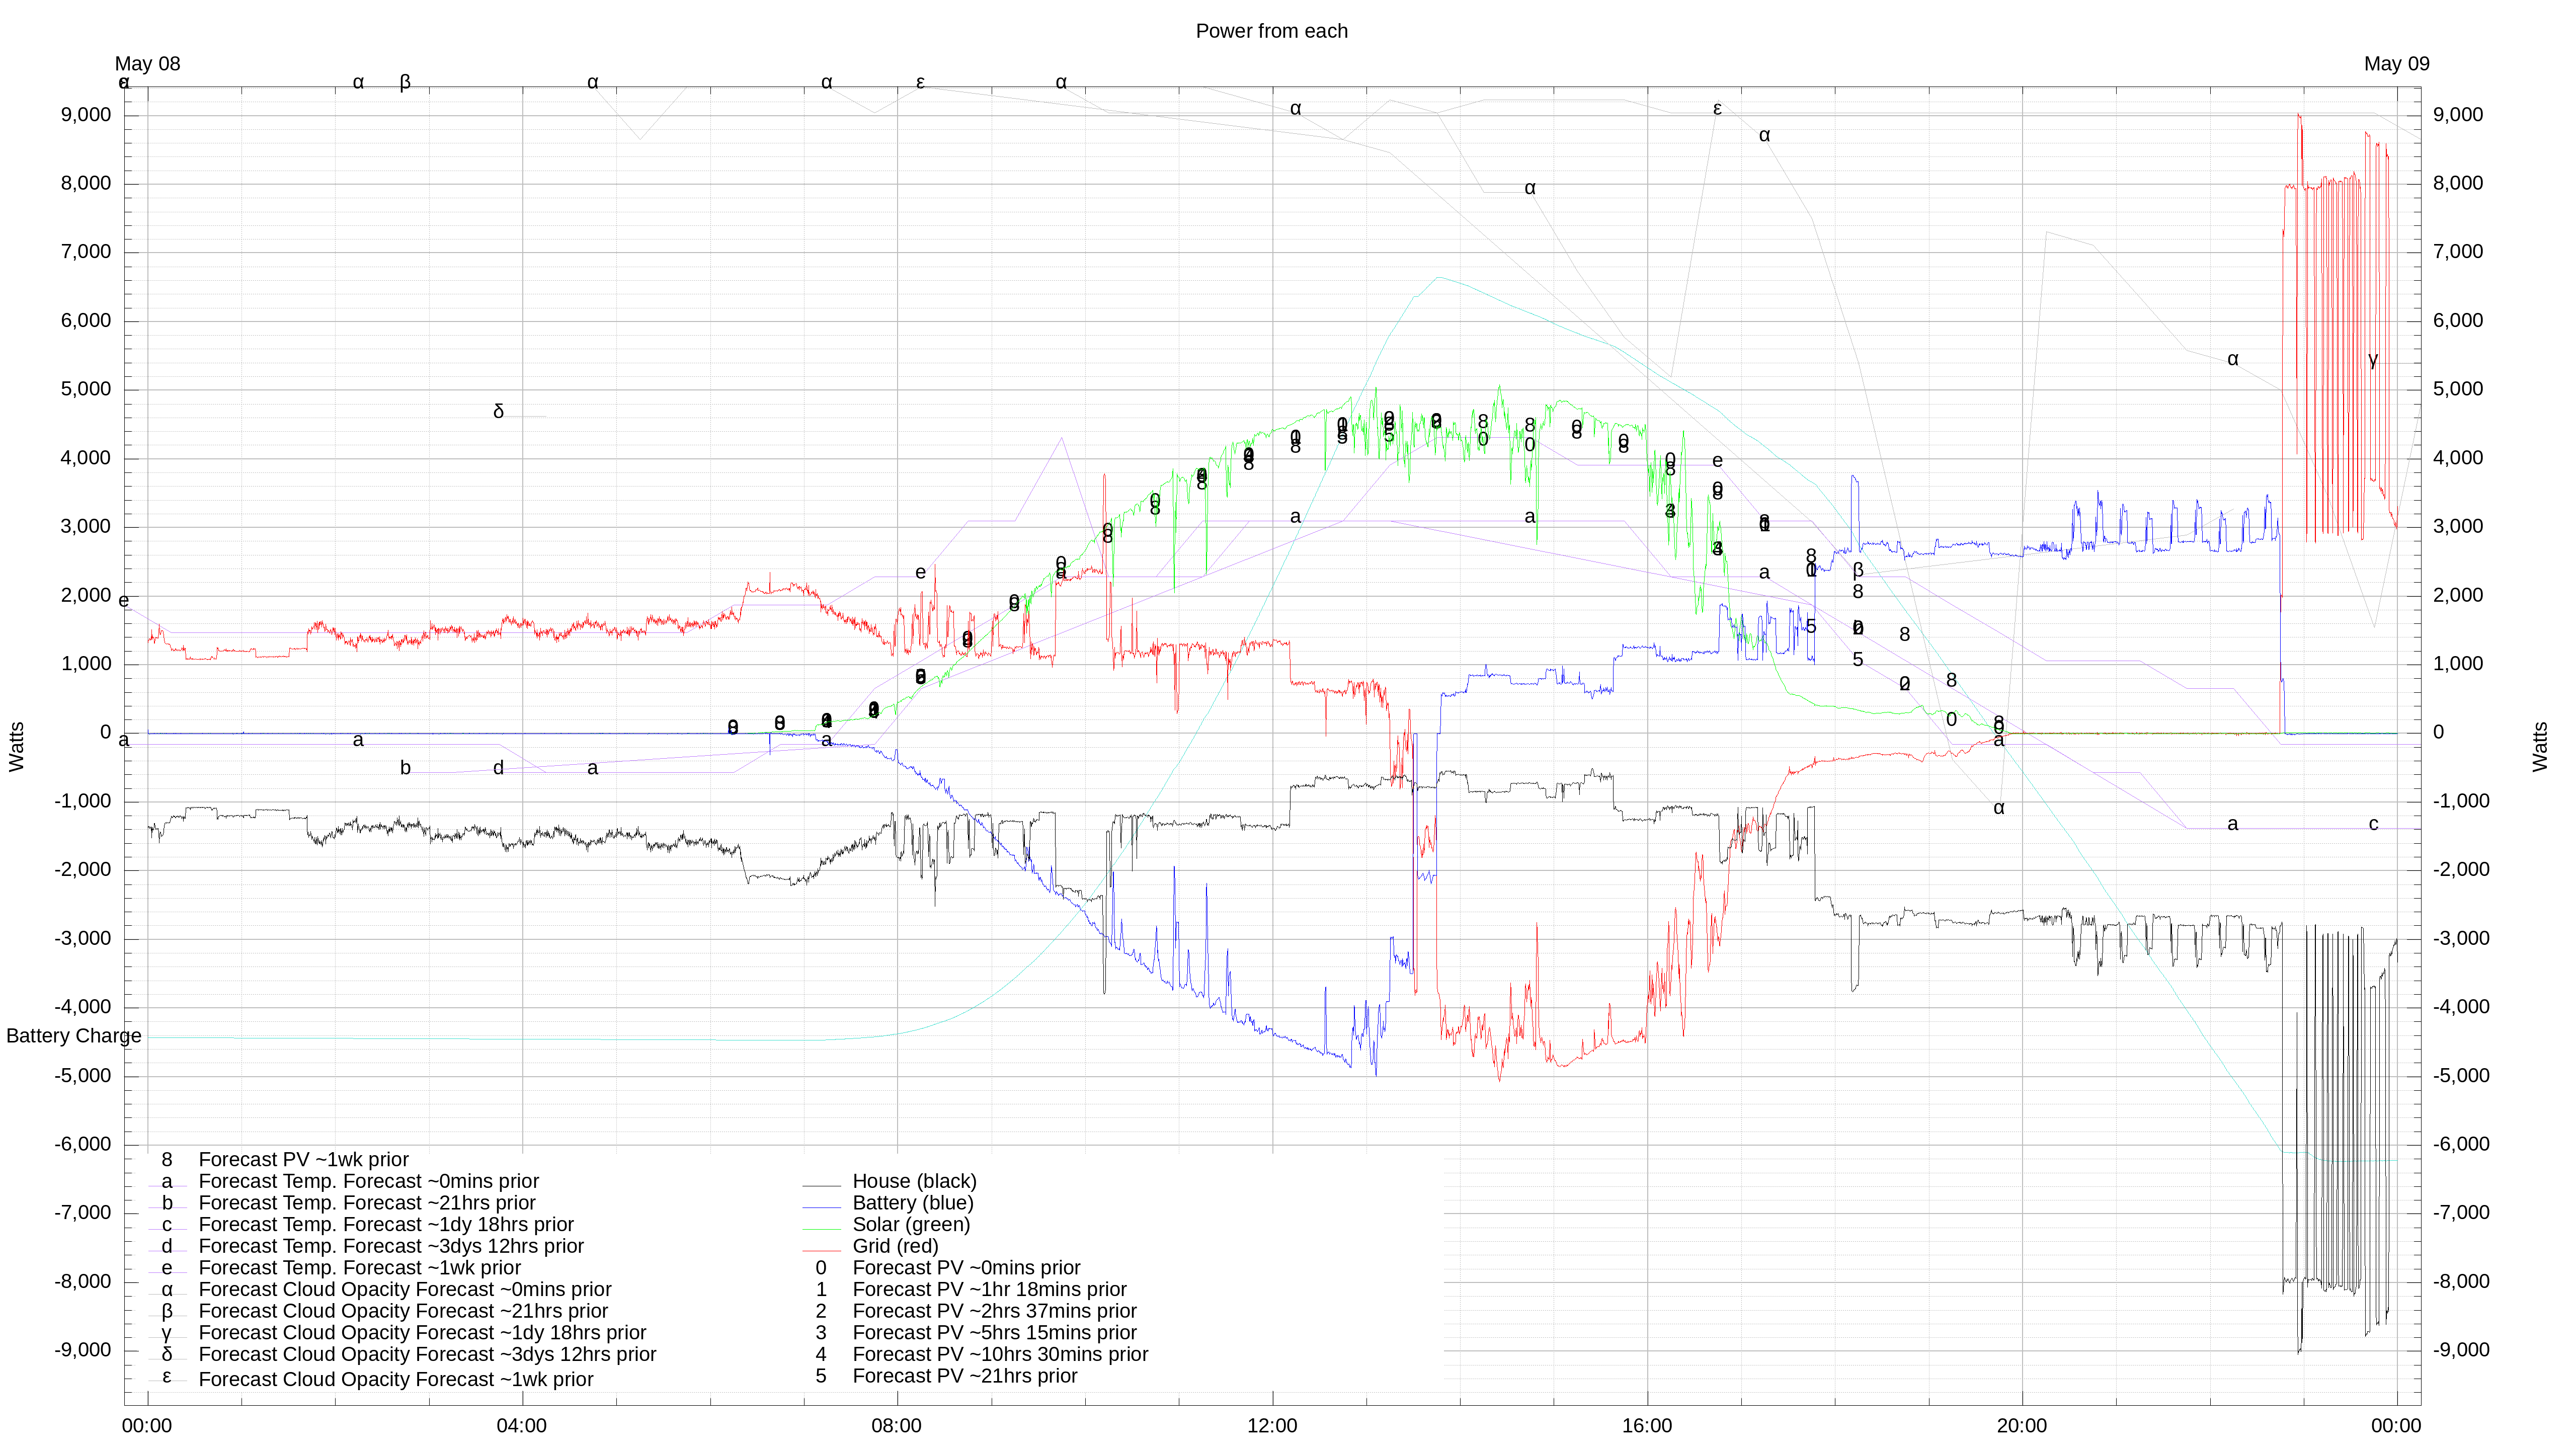
Task: Click the γ cloud opacity marker on chart
Action: (2373, 360)
